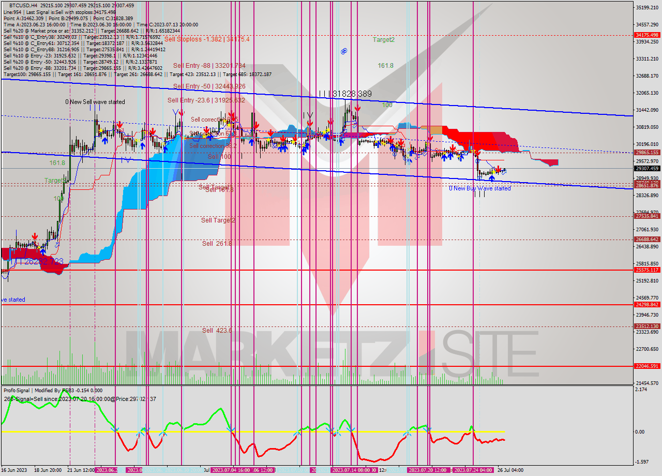Click the large red M watermark logo
This screenshot has width=662, height=476.
331,171
